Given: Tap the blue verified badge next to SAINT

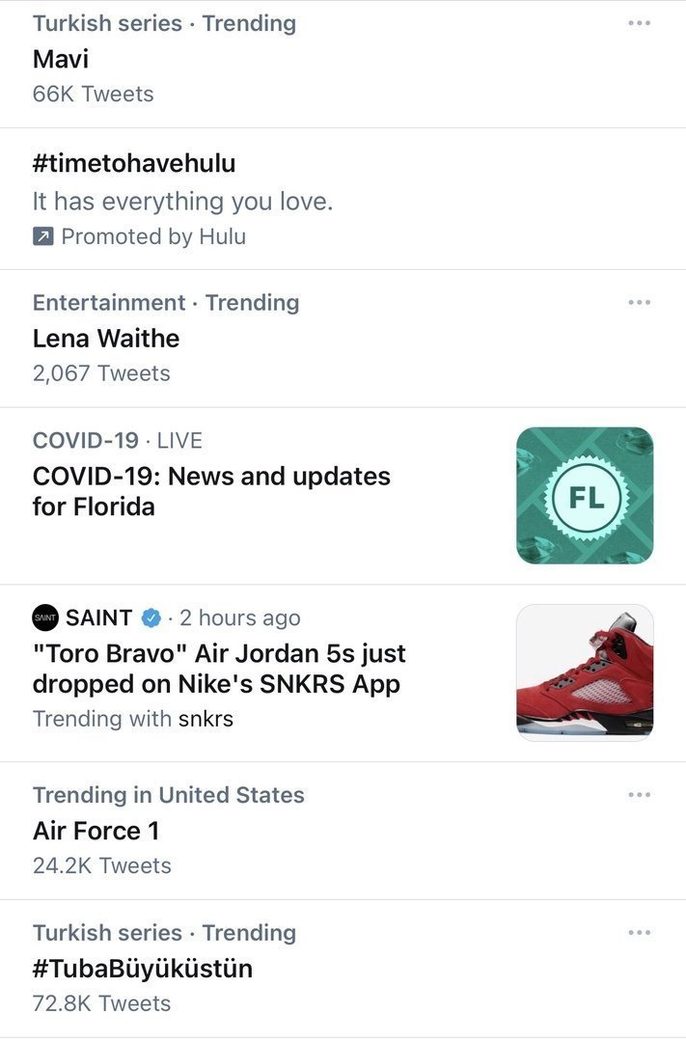Looking at the screenshot, I should pos(151,617).
